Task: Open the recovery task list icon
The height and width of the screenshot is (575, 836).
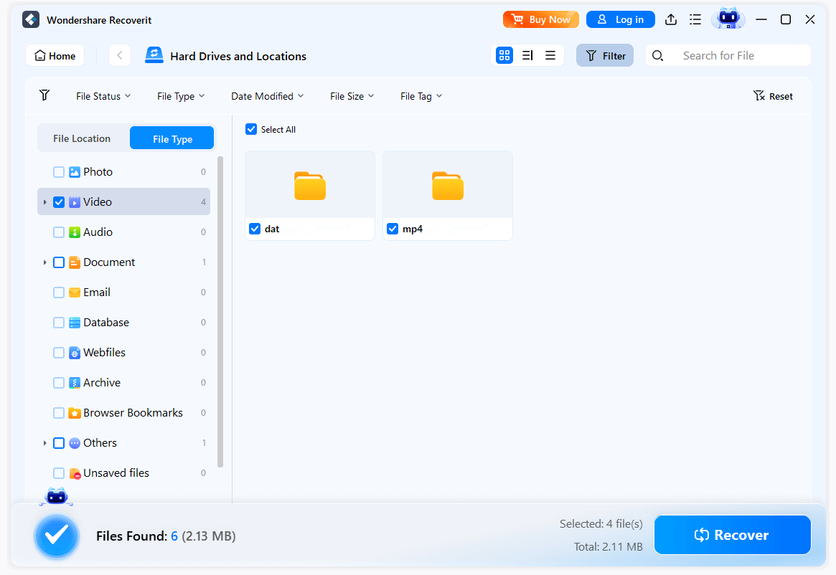Action: 695,19
